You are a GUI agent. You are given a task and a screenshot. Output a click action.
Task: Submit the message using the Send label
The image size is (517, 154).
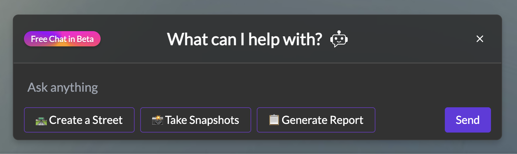[467, 120]
